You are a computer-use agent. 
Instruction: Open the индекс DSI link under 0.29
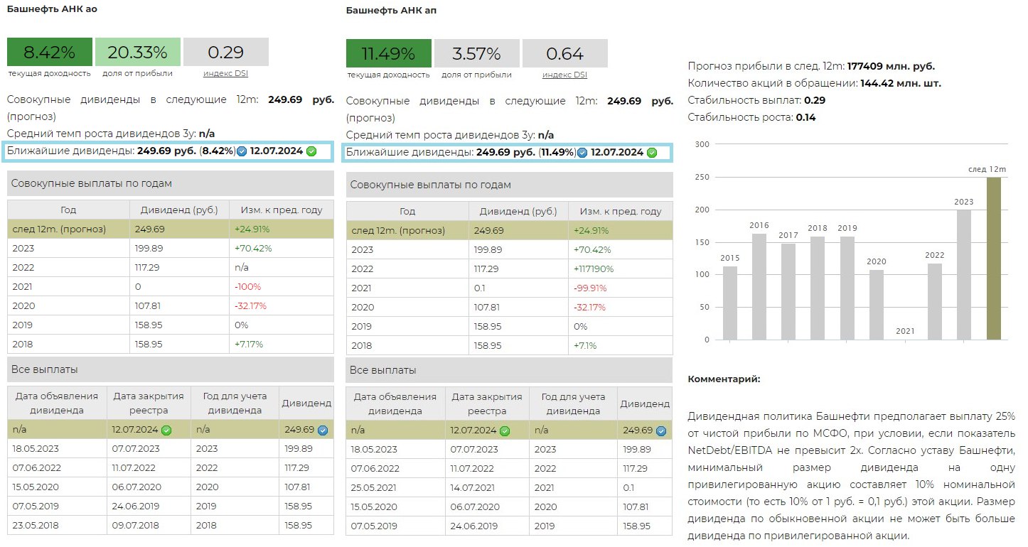(225, 73)
